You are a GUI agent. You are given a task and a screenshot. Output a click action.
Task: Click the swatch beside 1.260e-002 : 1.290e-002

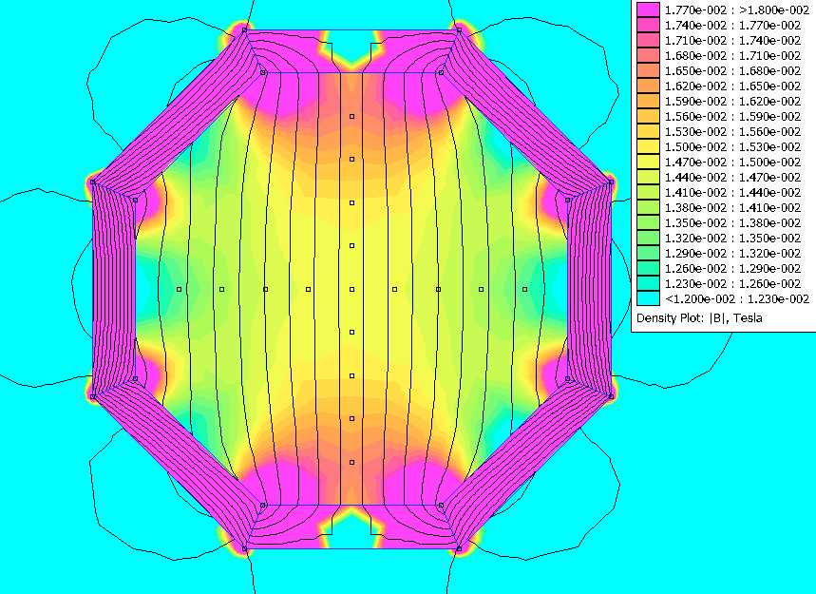pos(648,268)
